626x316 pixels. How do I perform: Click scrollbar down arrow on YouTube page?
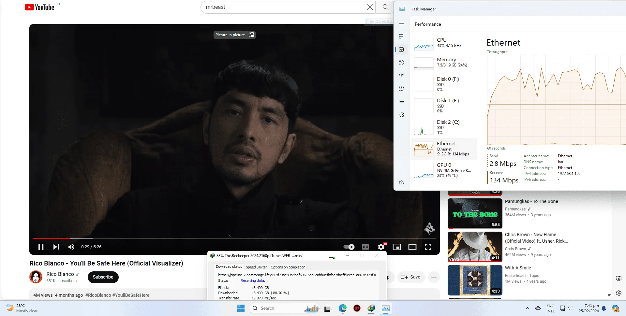click(x=609, y=295)
